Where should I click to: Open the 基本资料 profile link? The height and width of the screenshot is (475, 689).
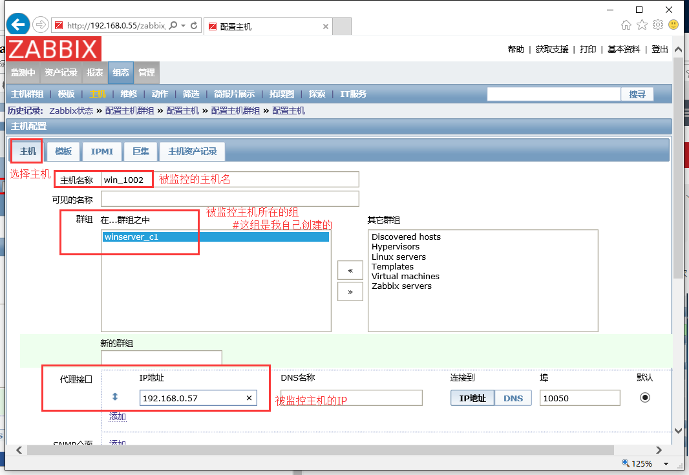[624, 49]
